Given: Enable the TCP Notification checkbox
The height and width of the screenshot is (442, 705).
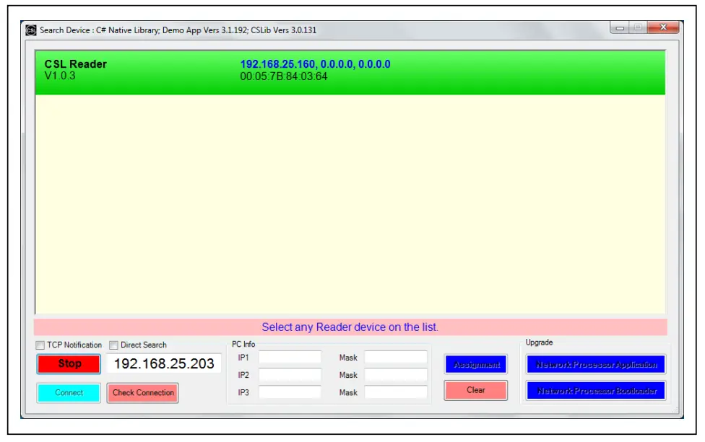Looking at the screenshot, I should click(42, 345).
